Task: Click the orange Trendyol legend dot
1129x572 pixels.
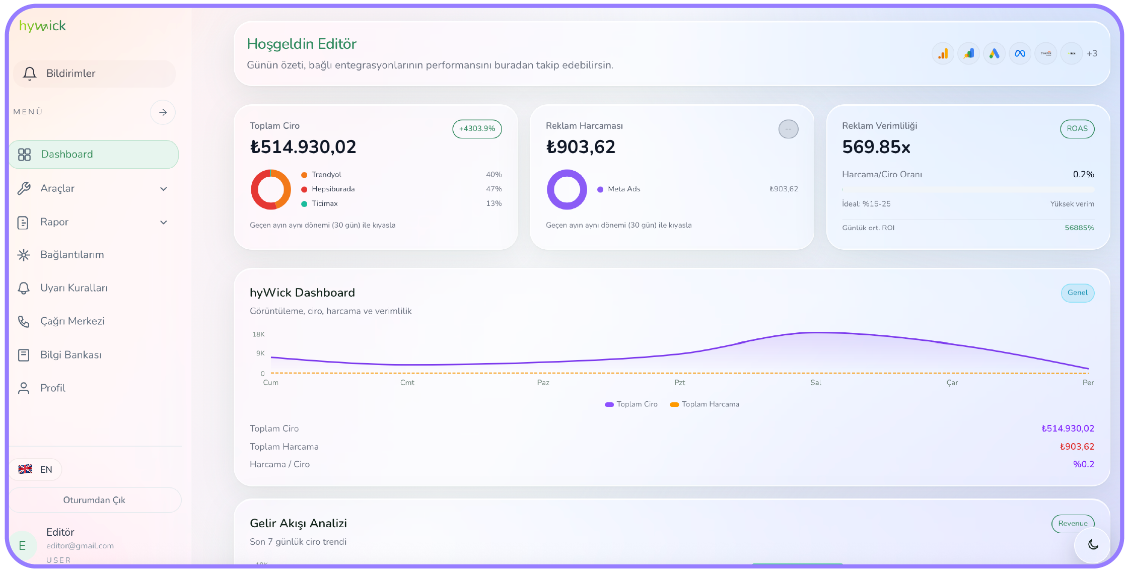Action: pos(304,175)
